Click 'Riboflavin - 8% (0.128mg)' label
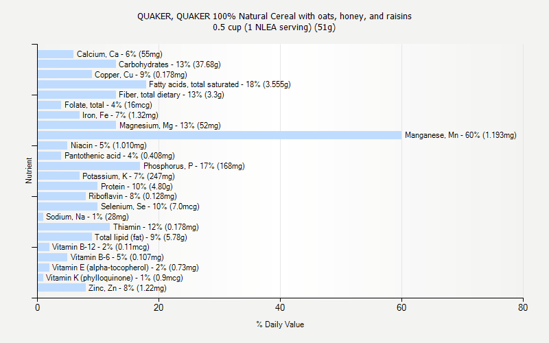The width and height of the screenshot is (549, 343). pos(132,196)
